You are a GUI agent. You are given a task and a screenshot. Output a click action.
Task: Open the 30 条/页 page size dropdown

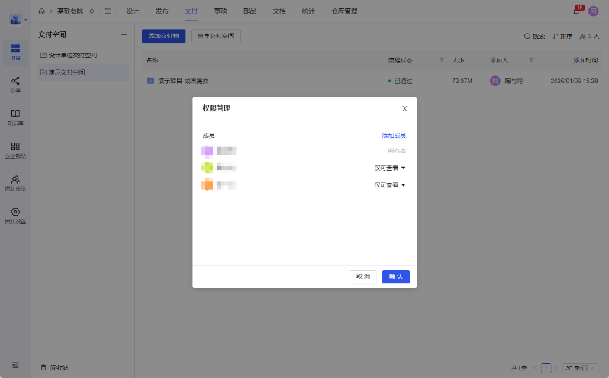coord(581,368)
